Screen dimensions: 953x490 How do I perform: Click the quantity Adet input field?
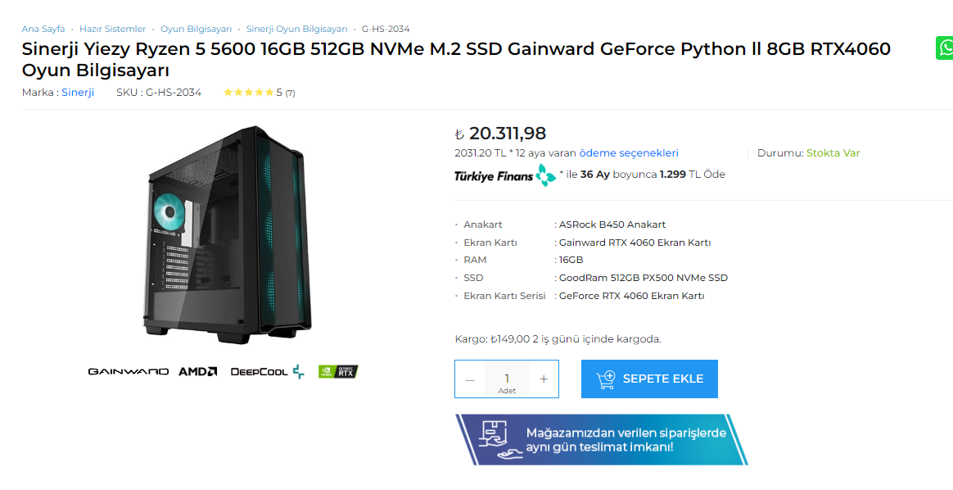tap(507, 379)
